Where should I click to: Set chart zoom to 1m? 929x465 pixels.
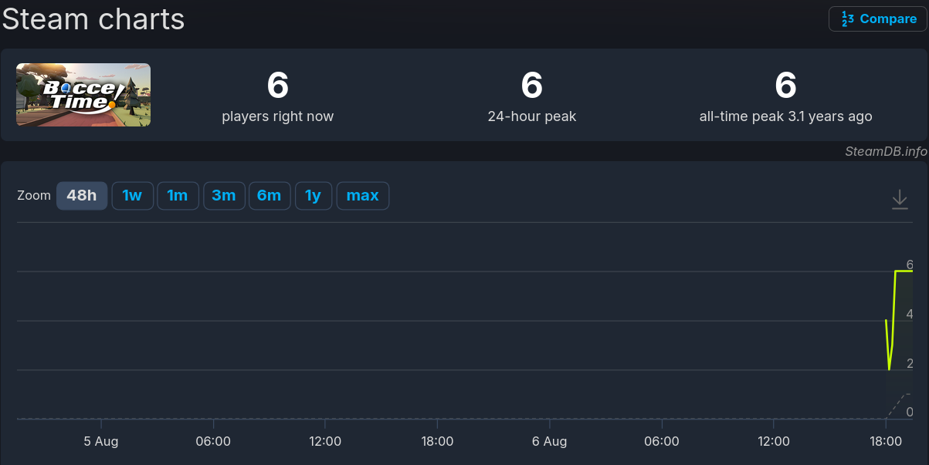point(178,196)
